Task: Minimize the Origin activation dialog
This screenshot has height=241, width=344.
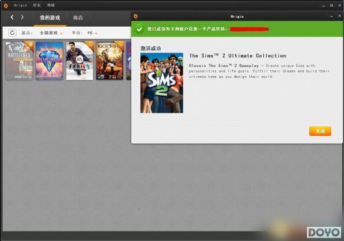Action: pos(332,17)
